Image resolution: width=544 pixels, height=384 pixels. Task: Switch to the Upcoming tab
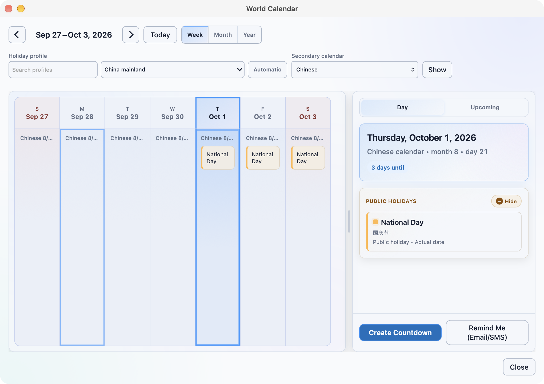pos(485,107)
